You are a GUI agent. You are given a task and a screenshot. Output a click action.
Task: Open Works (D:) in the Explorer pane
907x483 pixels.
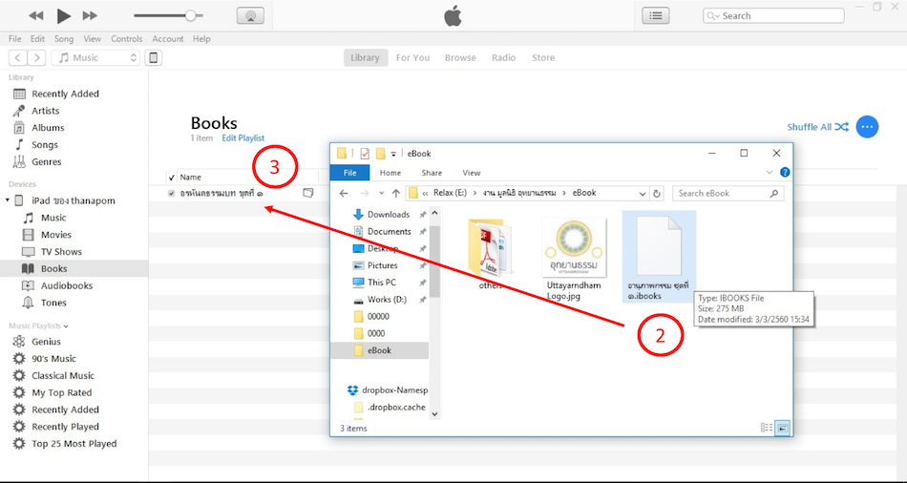click(x=387, y=299)
